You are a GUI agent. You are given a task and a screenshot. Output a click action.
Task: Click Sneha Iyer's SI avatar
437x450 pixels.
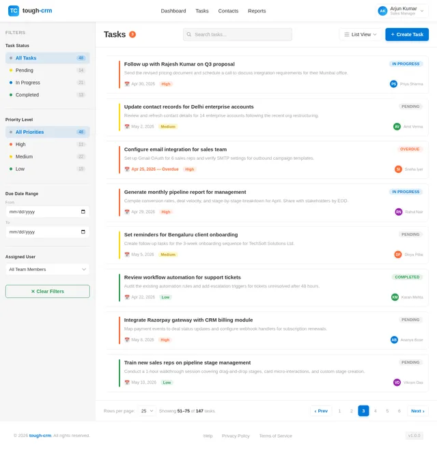(398, 169)
